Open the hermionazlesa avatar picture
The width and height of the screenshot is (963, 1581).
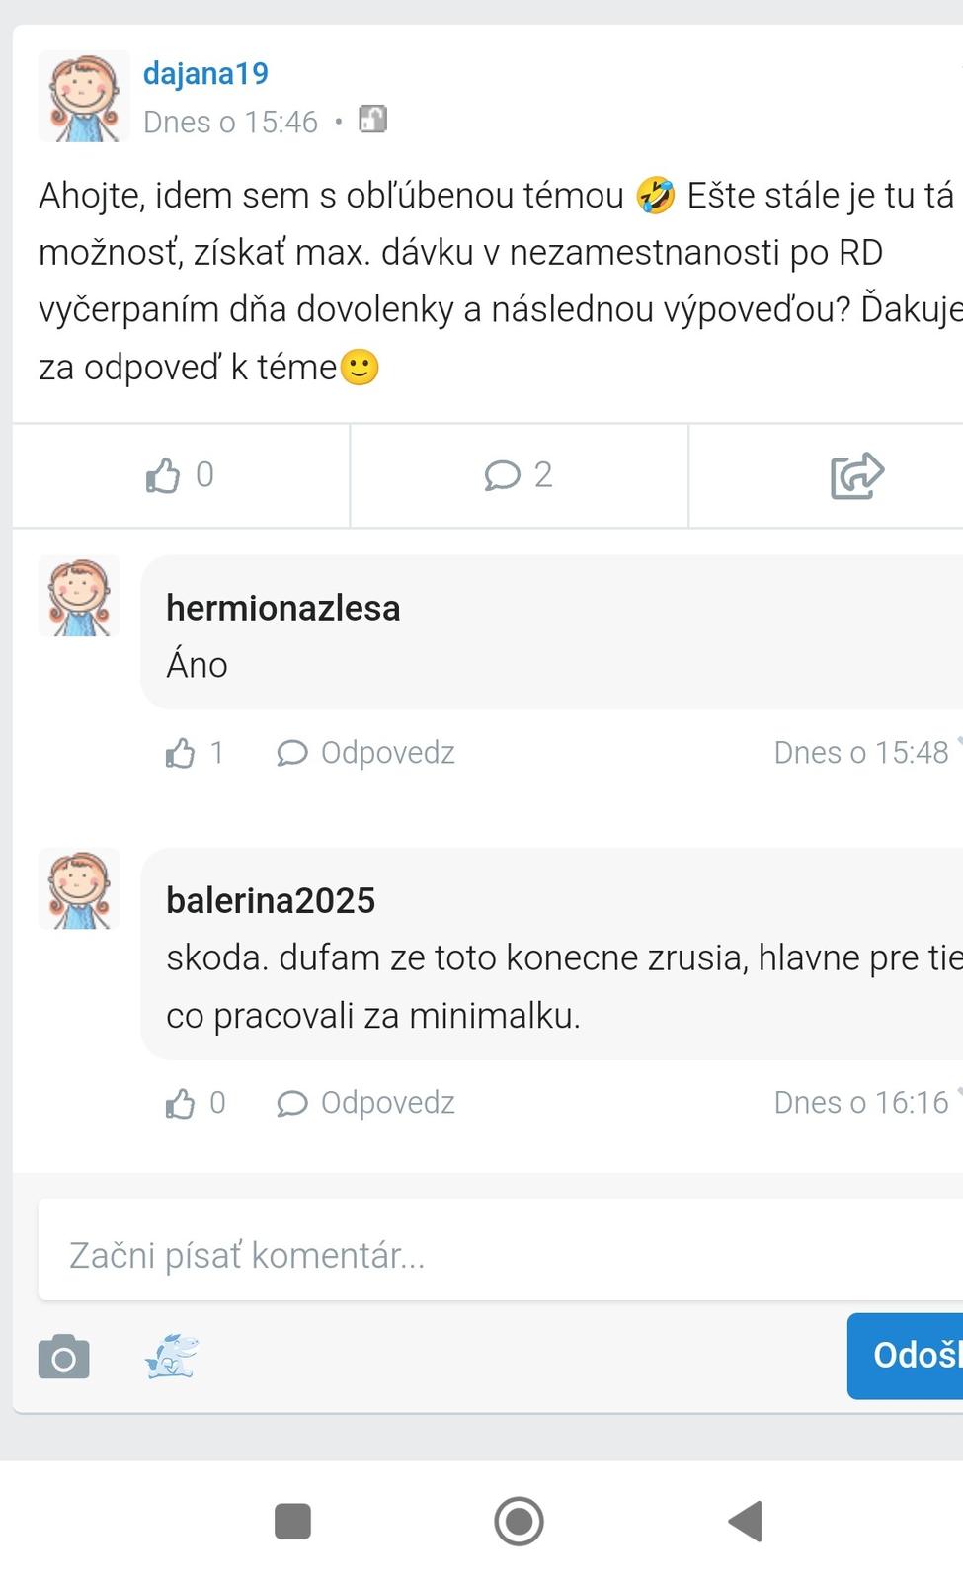[x=79, y=596]
